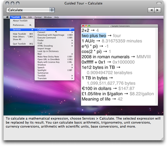The image size is (167, 146).
Task: Open the File menu
Action: [24, 17]
